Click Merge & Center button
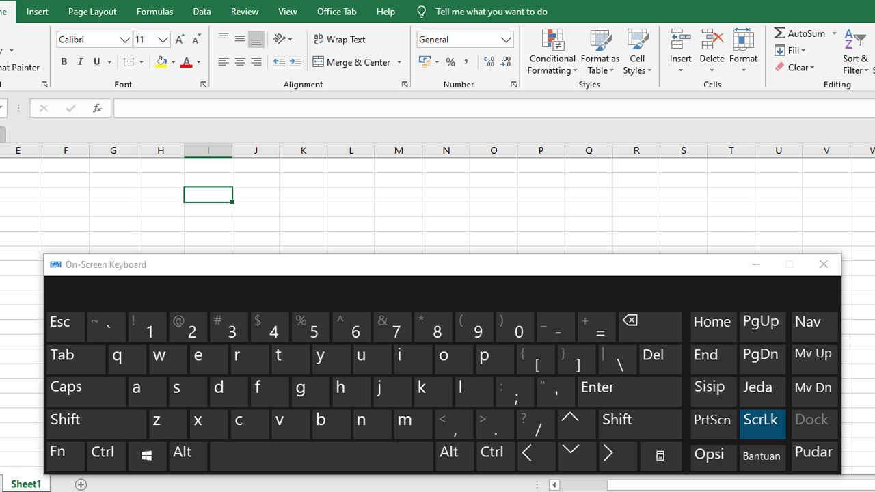875x492 pixels. (x=352, y=62)
